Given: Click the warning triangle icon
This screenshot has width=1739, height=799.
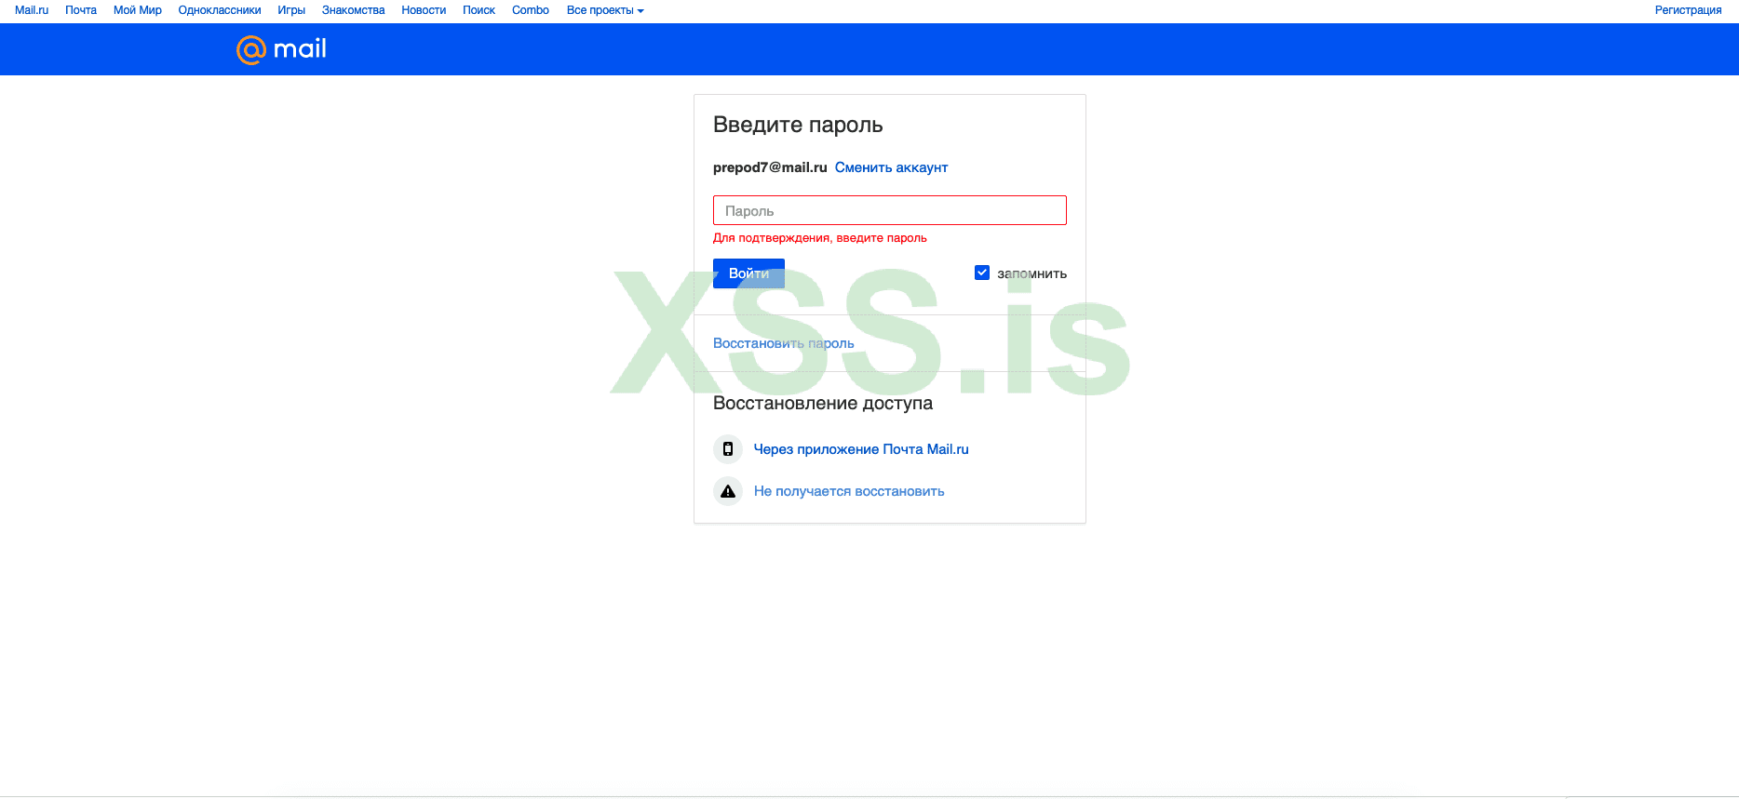Looking at the screenshot, I should [x=728, y=491].
